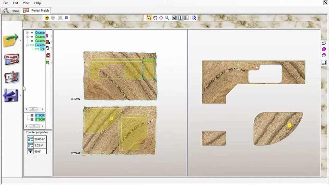This screenshot has height=185, width=329.
Task: Click yellow marker on slab BT0001
Action: pyautogui.click(x=112, y=119)
